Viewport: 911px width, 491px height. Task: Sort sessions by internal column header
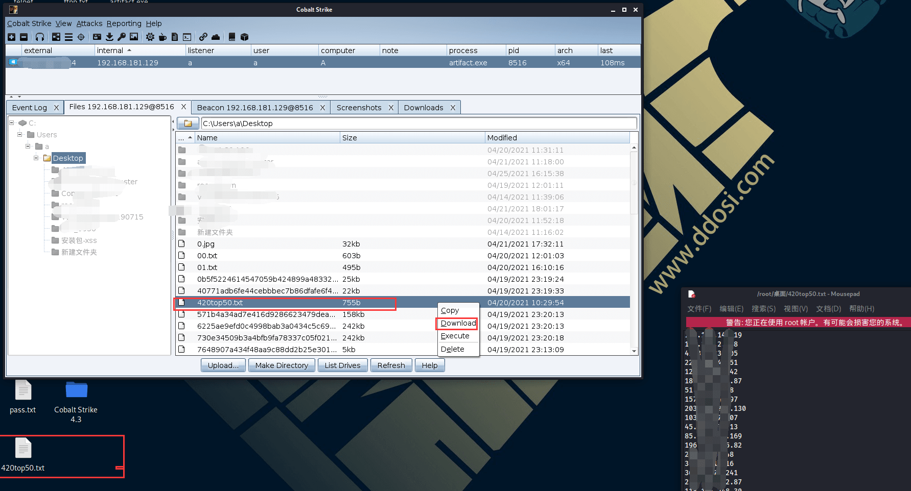tap(140, 51)
